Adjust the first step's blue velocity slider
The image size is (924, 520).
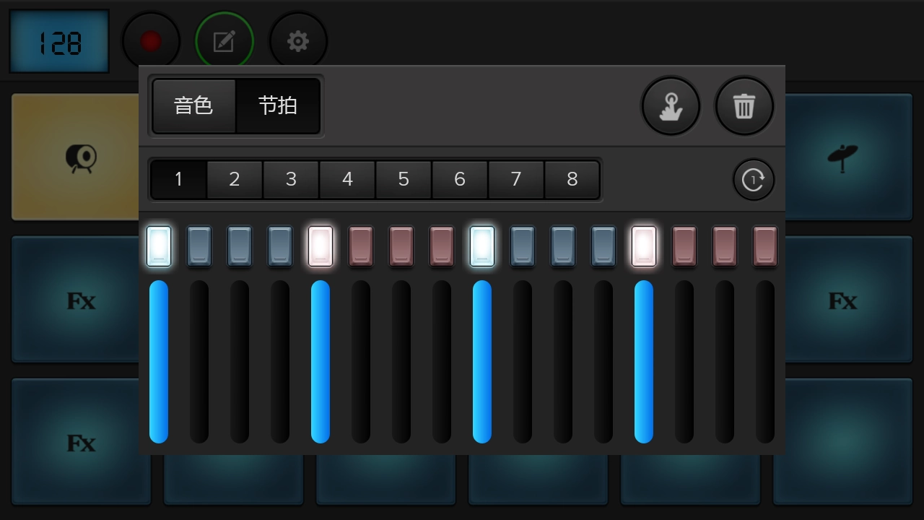tap(159, 361)
